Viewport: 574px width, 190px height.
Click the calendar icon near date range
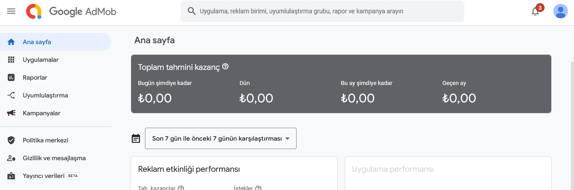coord(136,138)
